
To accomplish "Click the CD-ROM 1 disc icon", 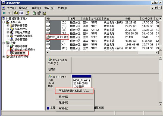I will coord(50,77).
